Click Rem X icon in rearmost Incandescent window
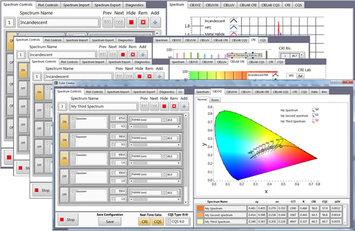The height and width of the screenshot is (231, 355). (x=143, y=22)
